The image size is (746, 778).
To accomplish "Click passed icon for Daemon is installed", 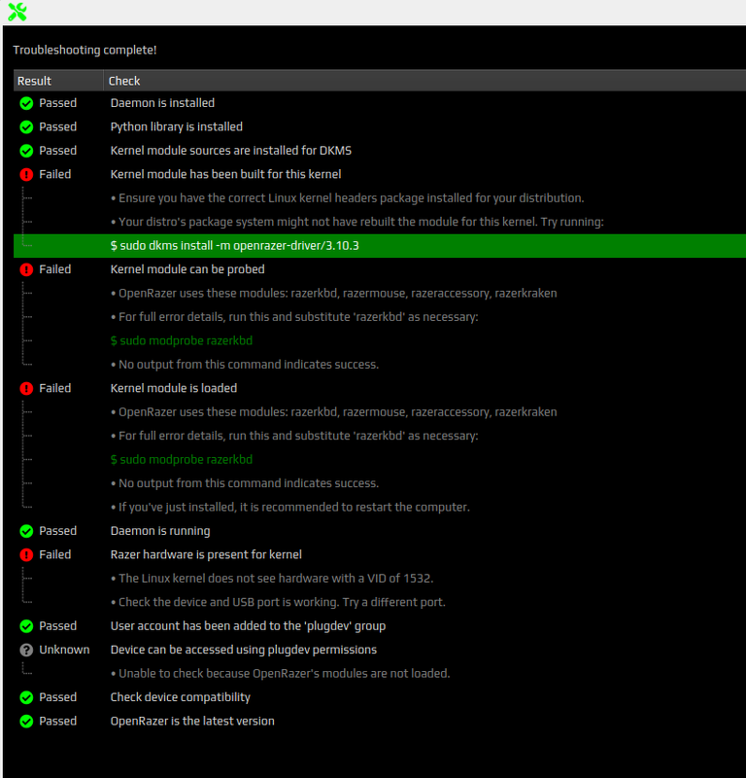I will pyautogui.click(x=26, y=103).
